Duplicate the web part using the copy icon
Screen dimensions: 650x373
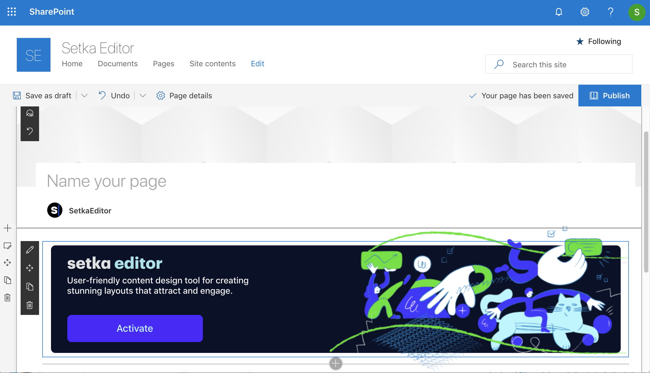coord(30,286)
